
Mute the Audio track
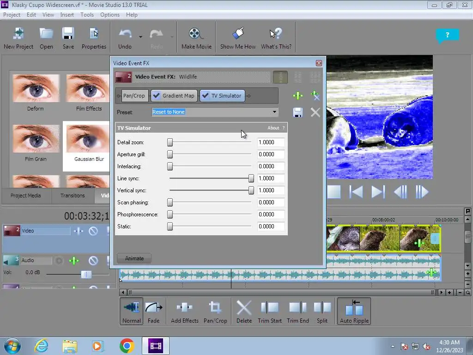point(93,261)
